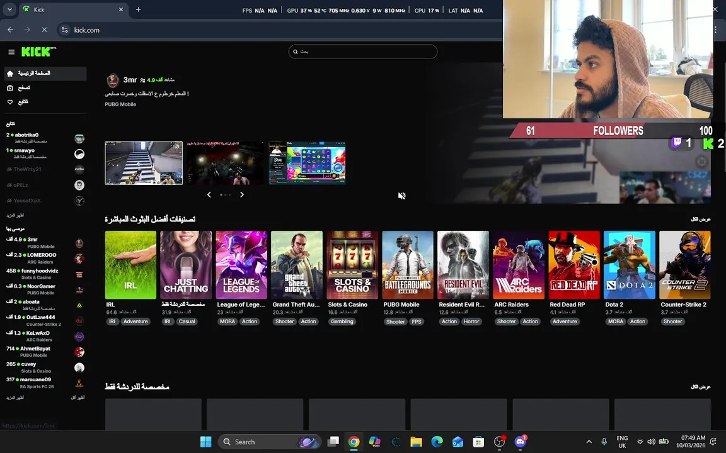Open the Just Chatting category card

[186, 265]
